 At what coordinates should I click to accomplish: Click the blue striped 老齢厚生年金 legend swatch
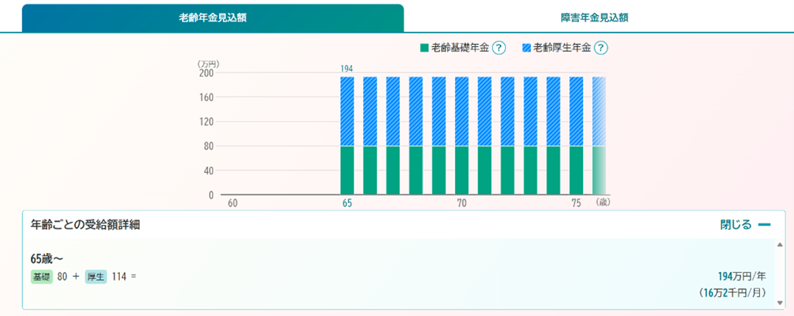(x=526, y=47)
